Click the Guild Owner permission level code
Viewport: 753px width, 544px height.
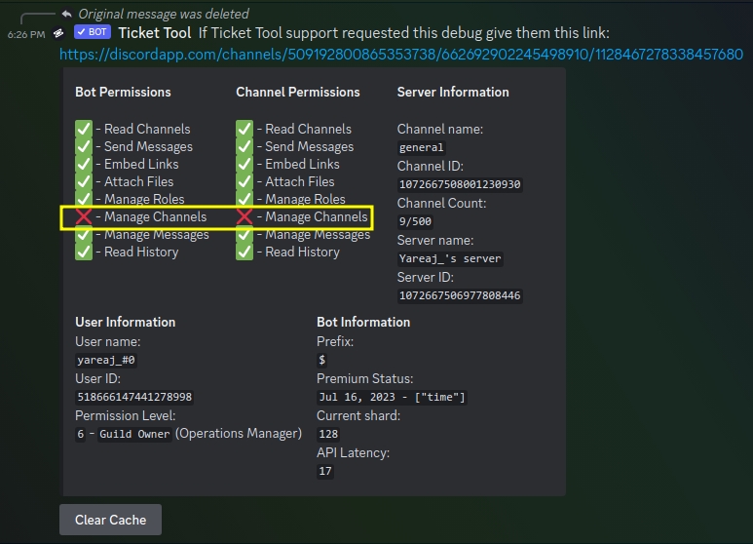134,434
